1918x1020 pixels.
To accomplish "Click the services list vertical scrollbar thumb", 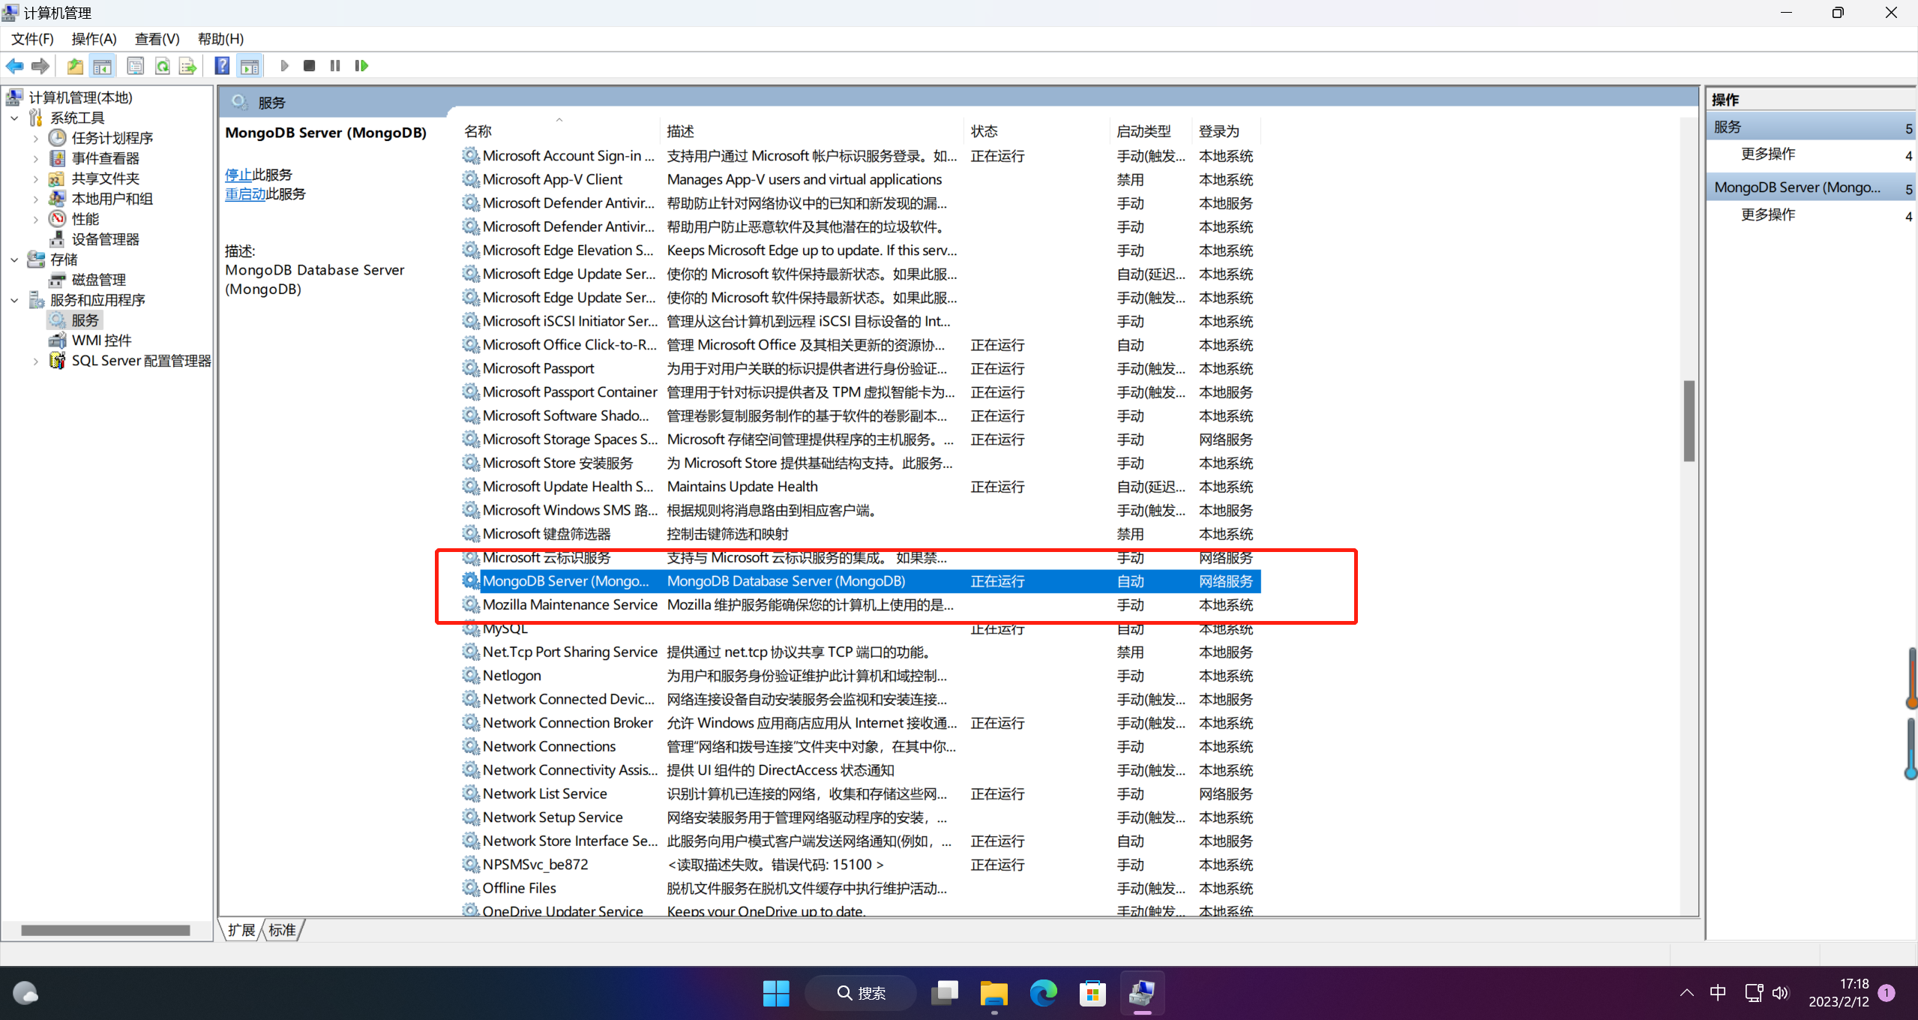I will tap(1689, 421).
